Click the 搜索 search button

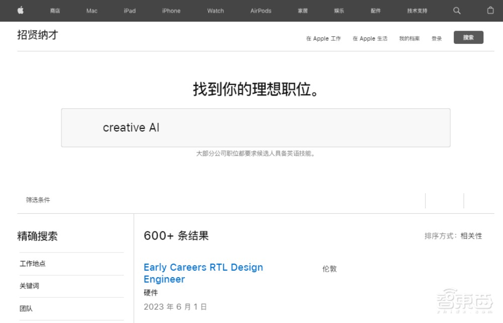click(468, 37)
